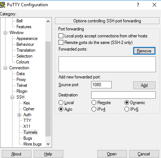Enable Local ports accept connections from other hosts
Screen dimensions: 161x158
[61, 36]
